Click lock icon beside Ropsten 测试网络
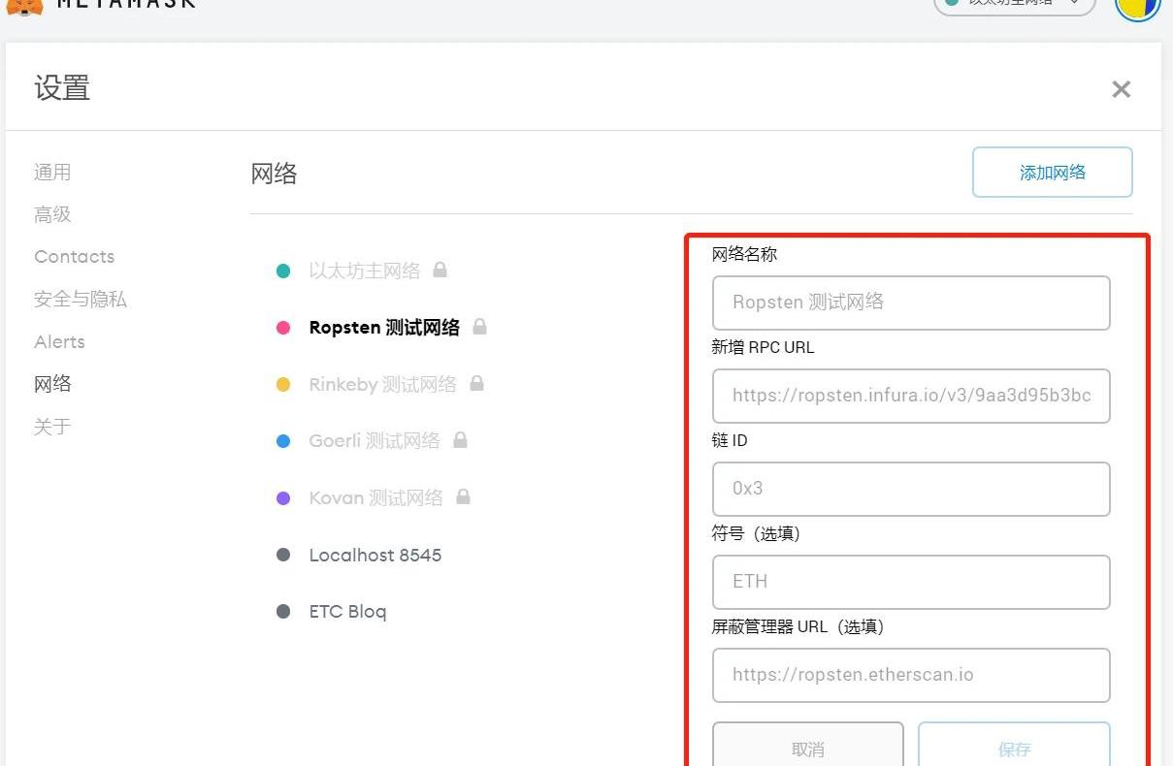This screenshot has width=1173, height=766. tap(479, 327)
